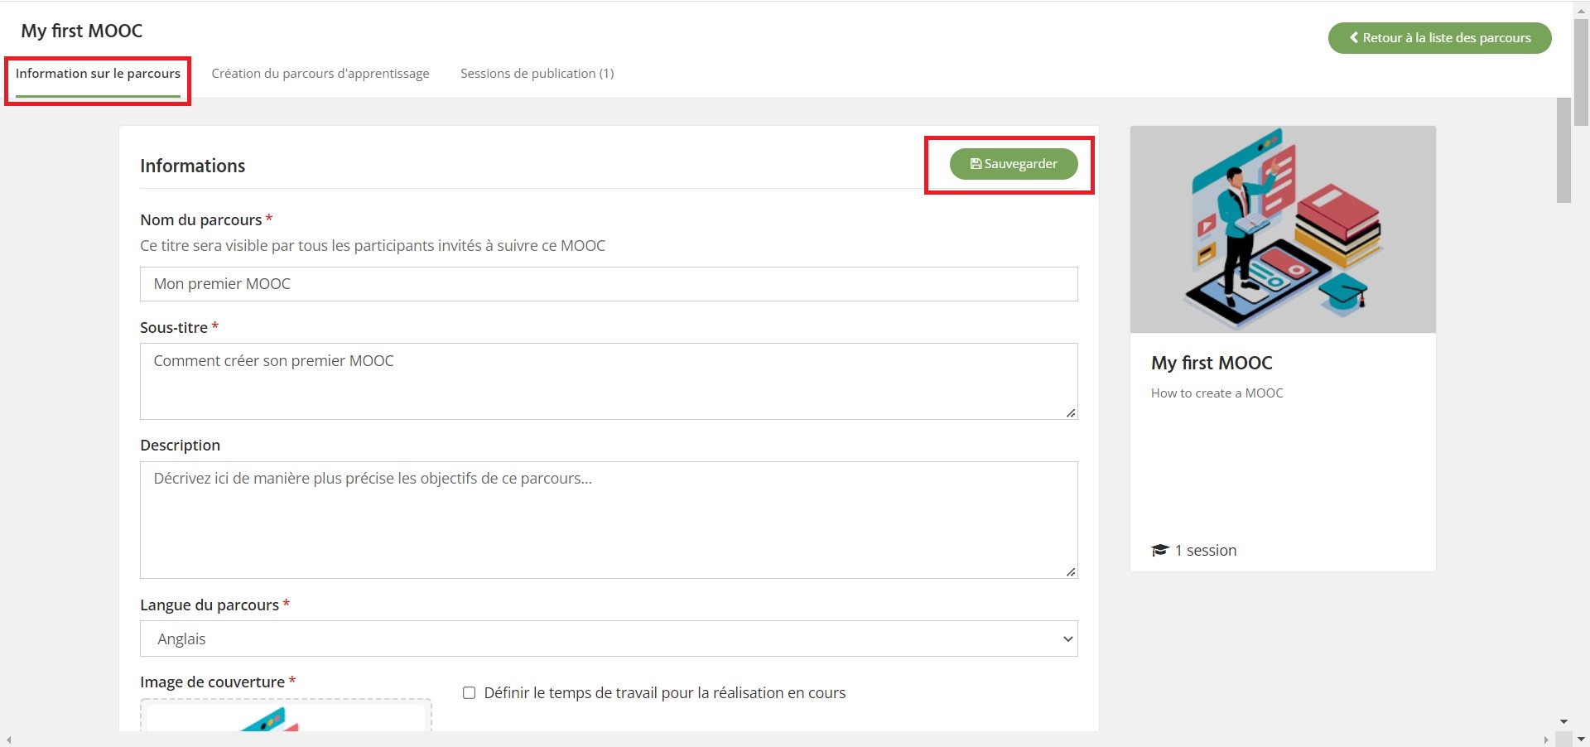The image size is (1590, 747).
Task: Click the Informations section heading
Action: coord(193,166)
